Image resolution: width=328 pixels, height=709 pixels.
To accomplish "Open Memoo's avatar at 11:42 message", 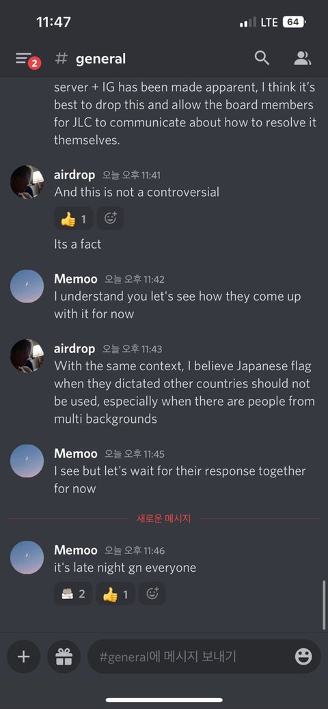I will pos(27,286).
